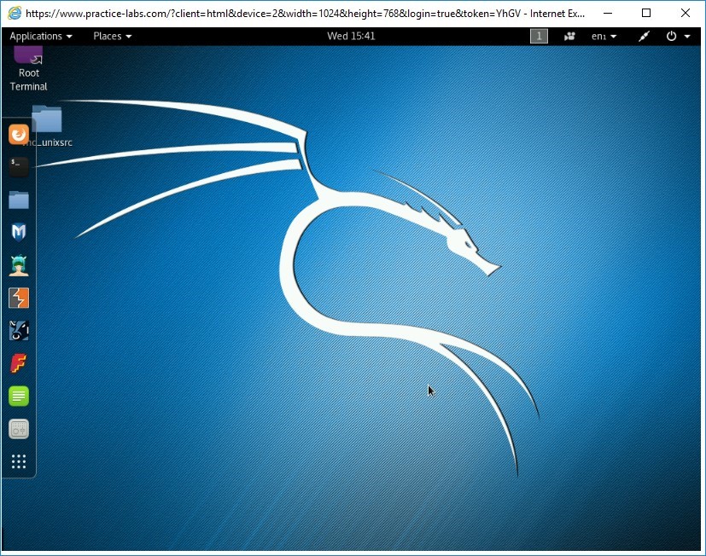Start recordmydesktop screen recorder
Viewport: 706px width, 556px height.
coord(18,428)
